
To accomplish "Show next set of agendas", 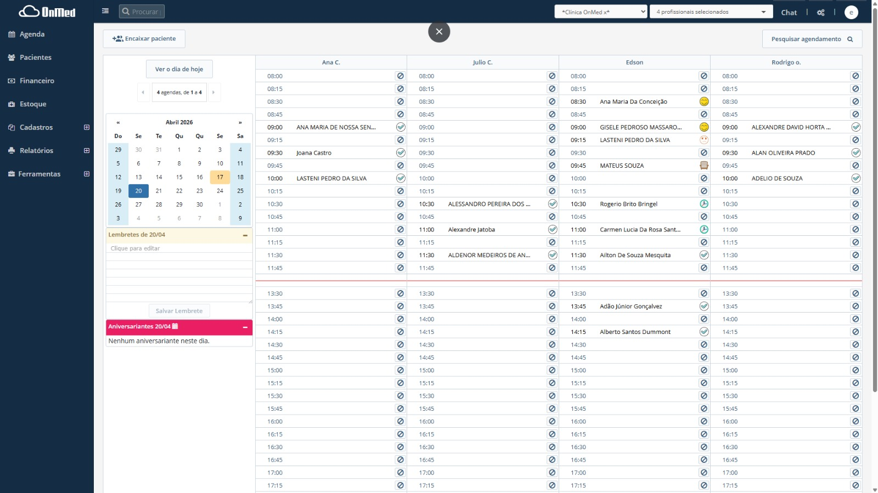I will coord(213,92).
